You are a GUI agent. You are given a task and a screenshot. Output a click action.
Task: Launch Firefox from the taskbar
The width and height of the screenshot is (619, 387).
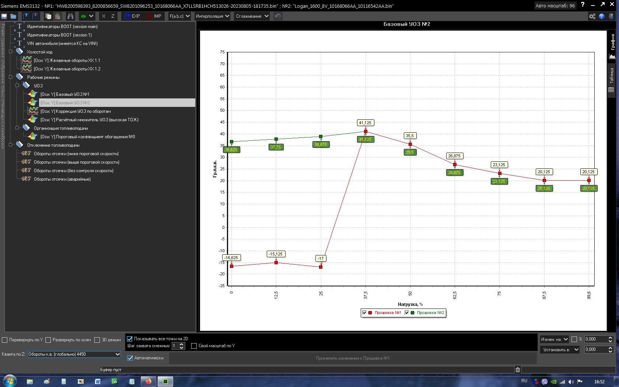(148, 381)
